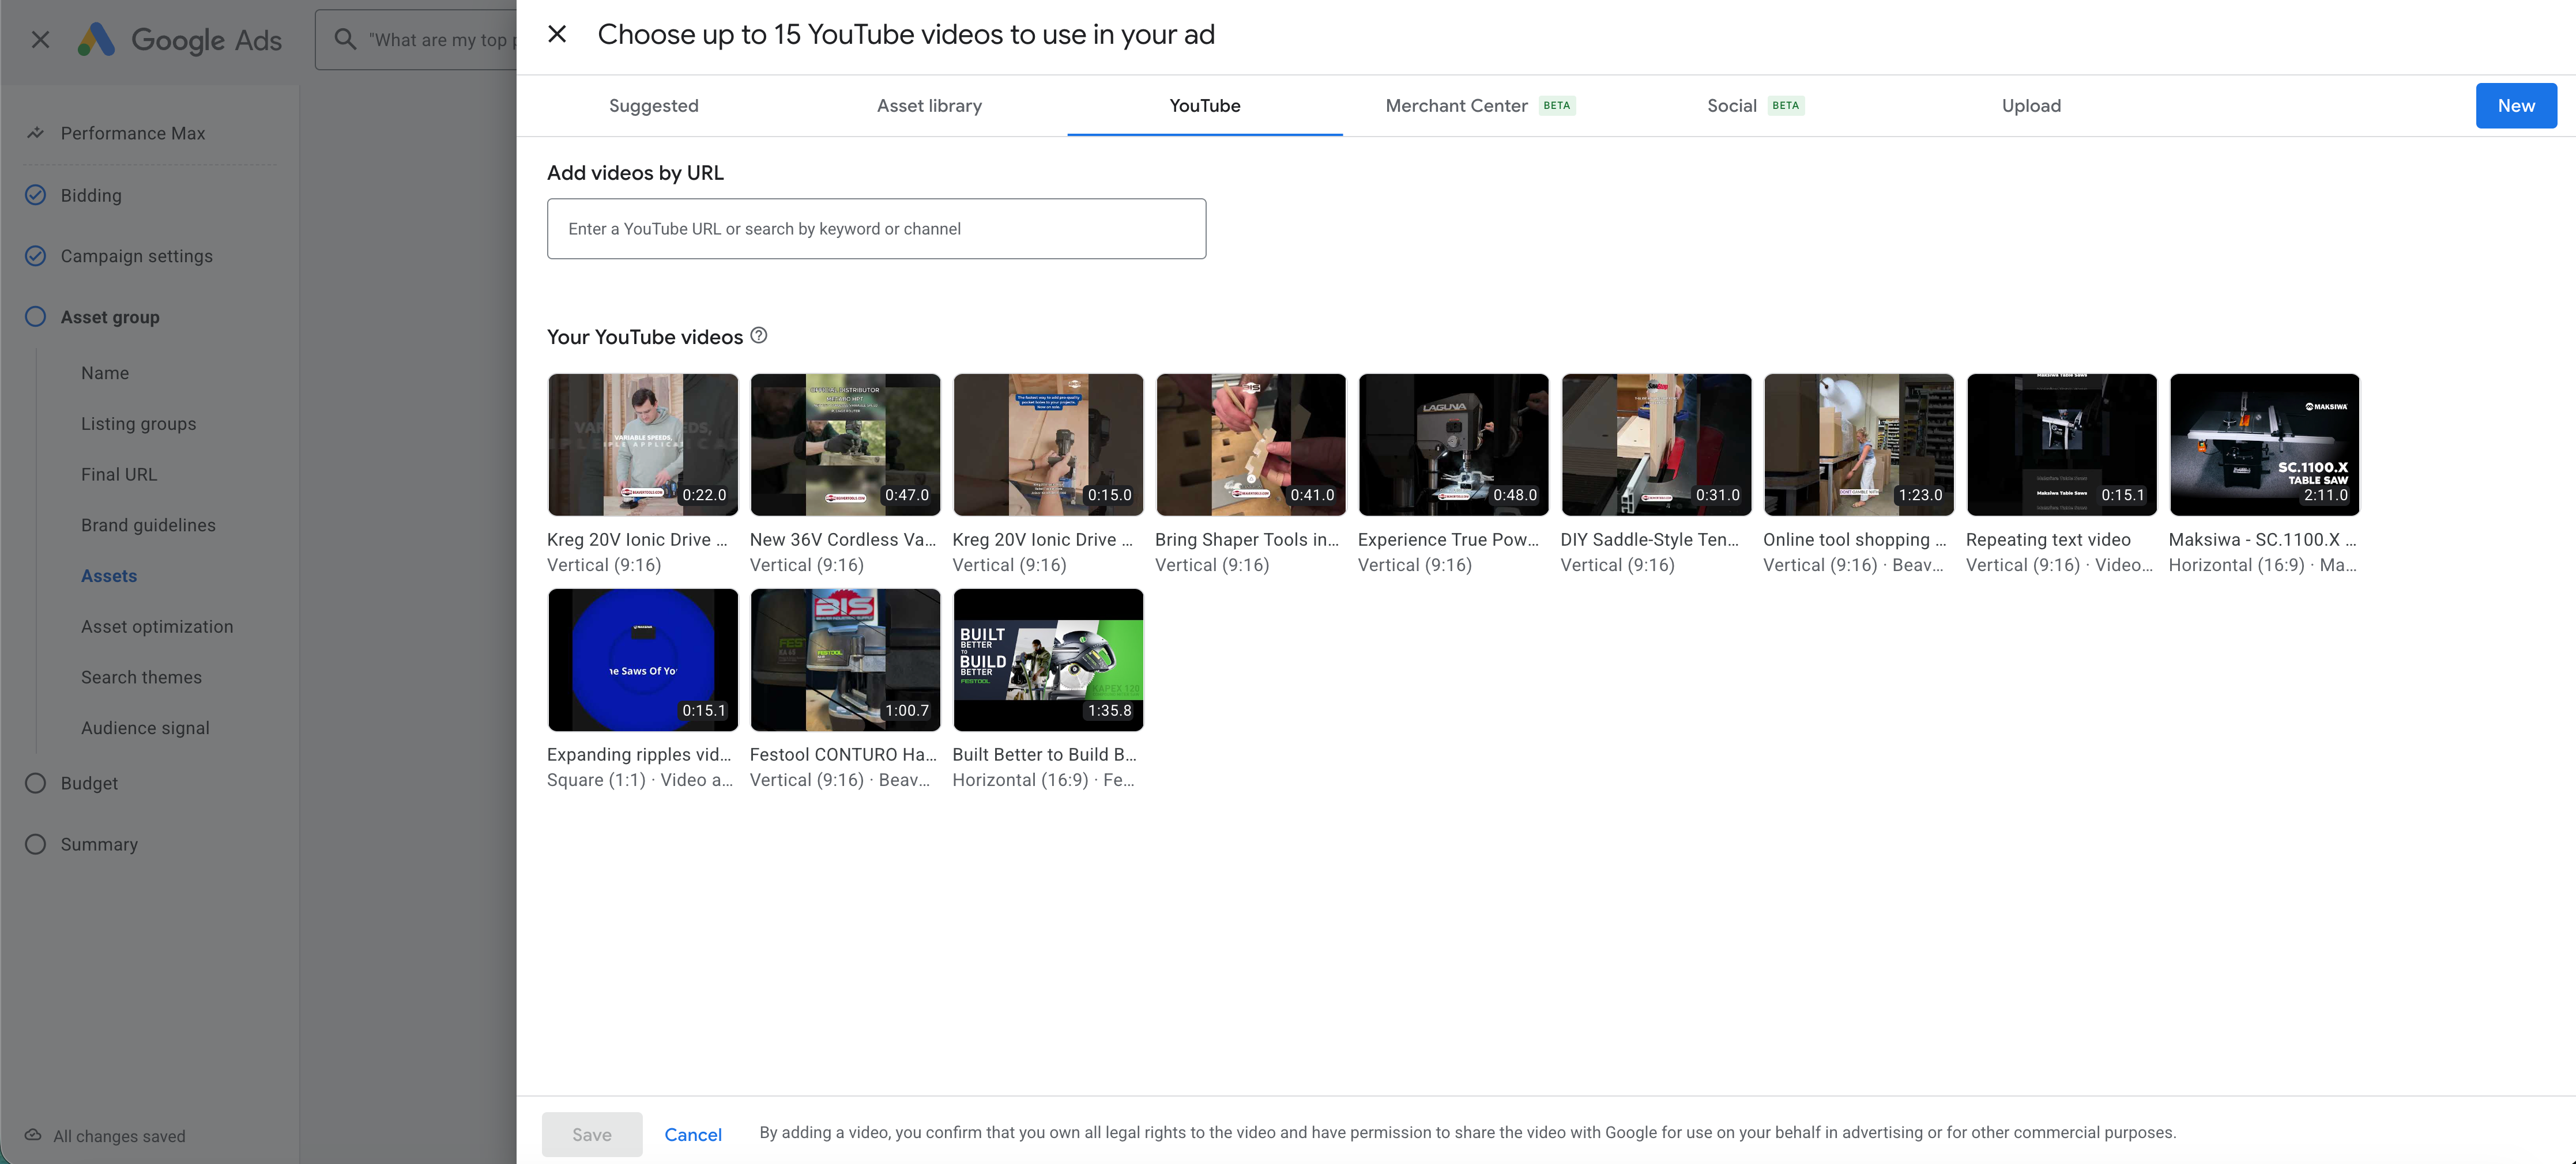The image size is (2576, 1164).
Task: Select the Repeating text video thumbnail
Action: tap(2062, 445)
